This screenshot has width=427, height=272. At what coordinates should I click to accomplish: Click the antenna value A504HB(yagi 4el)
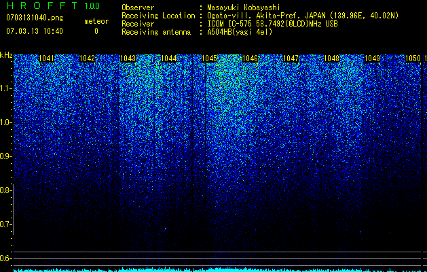point(240,32)
